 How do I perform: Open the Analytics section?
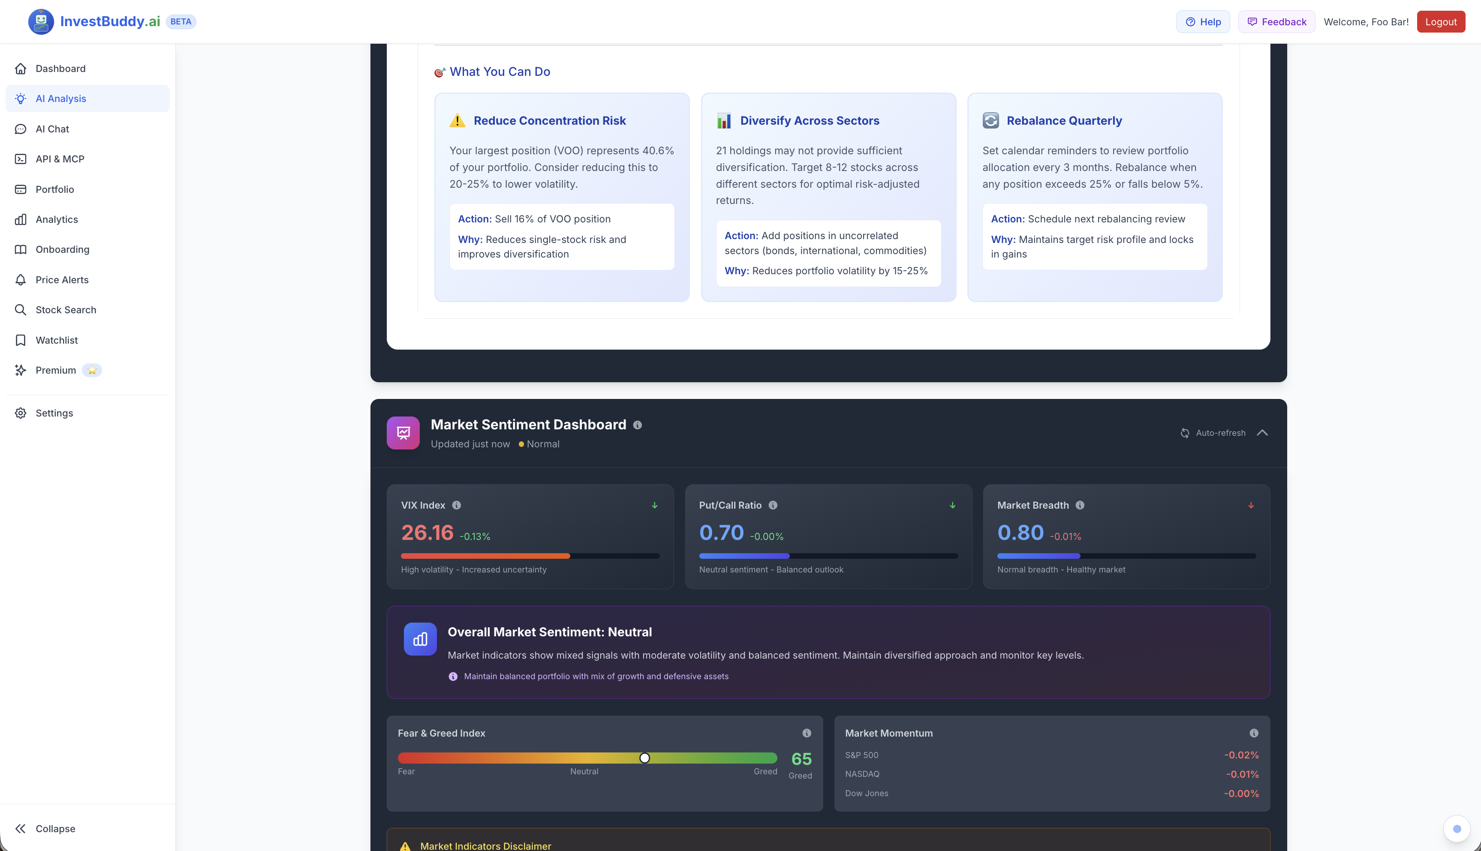tap(57, 219)
